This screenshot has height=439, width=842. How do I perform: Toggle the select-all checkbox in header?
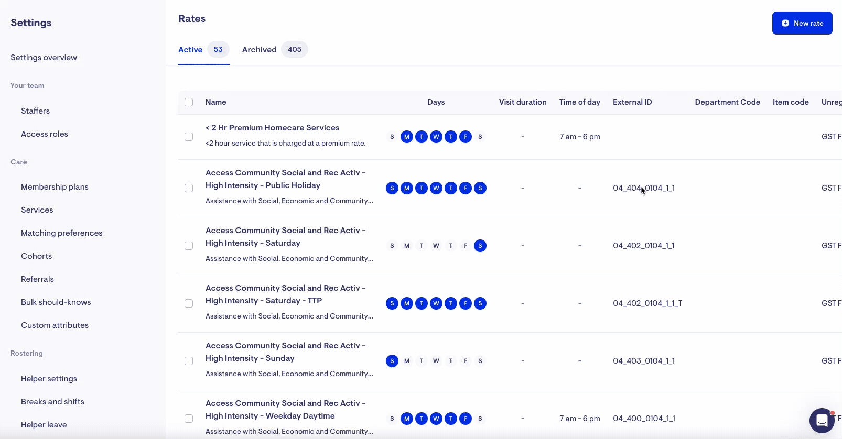coord(189,102)
